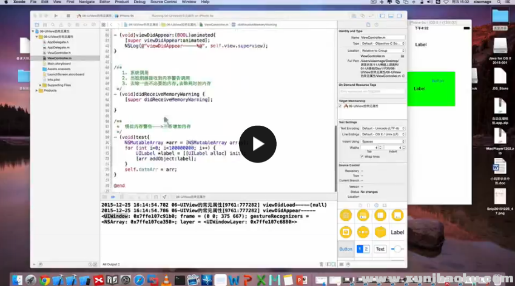Click the simulate location arrow in debug bar
The image size is (515, 286).
coord(164,197)
